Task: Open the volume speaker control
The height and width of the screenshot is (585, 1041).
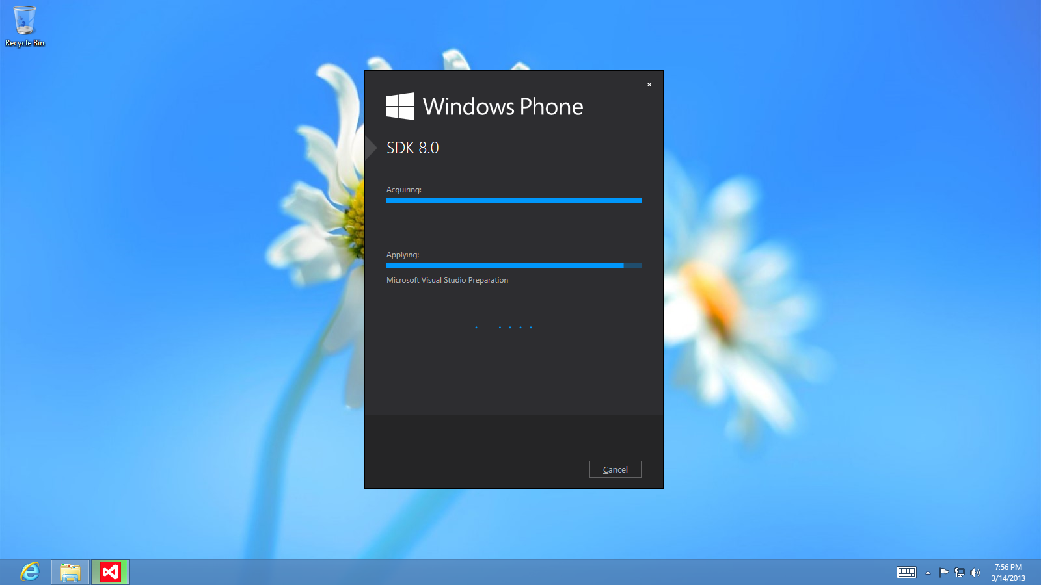Action: pos(975,572)
